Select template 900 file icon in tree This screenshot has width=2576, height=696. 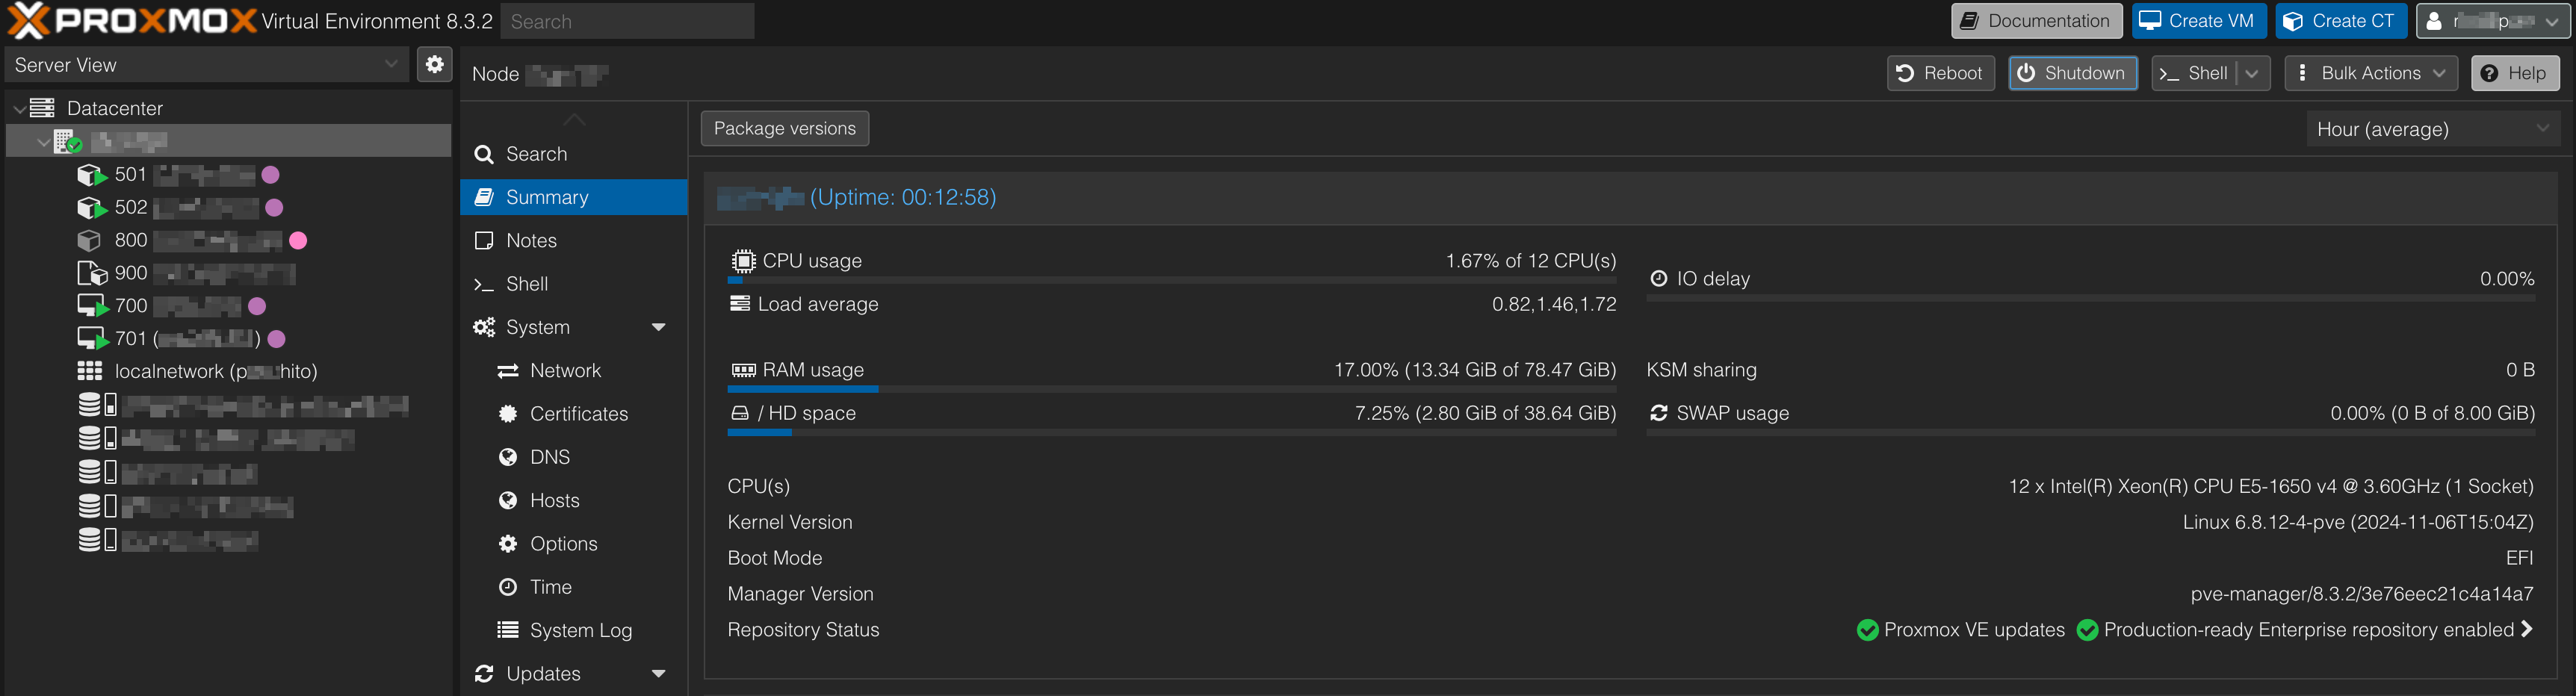[91, 273]
